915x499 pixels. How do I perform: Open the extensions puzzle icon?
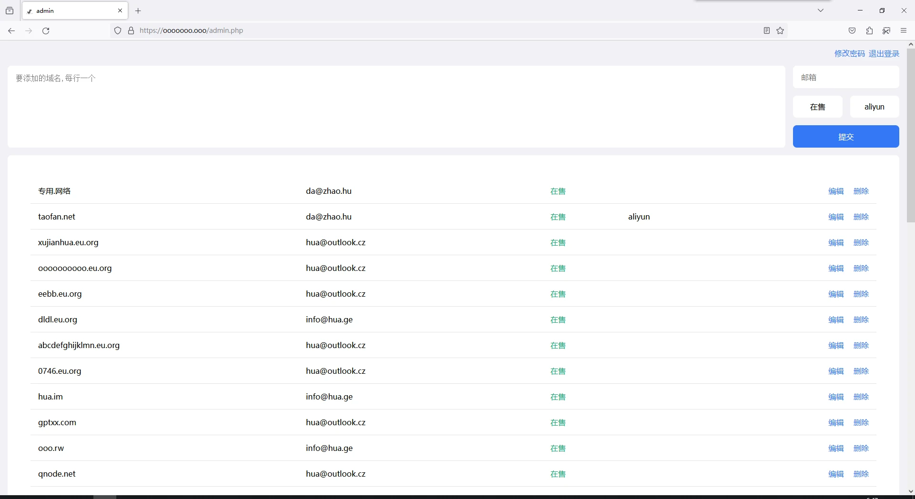869,31
